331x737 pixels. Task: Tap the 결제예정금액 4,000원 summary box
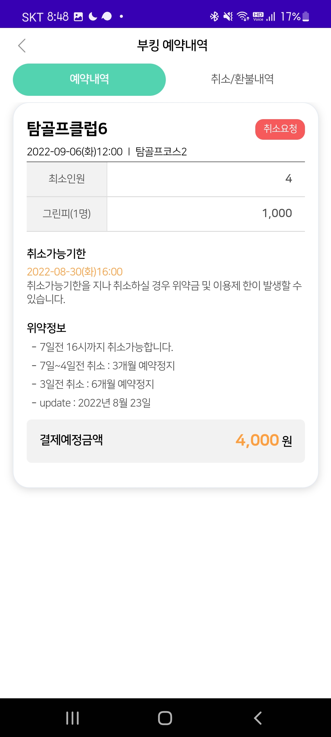tap(165, 441)
